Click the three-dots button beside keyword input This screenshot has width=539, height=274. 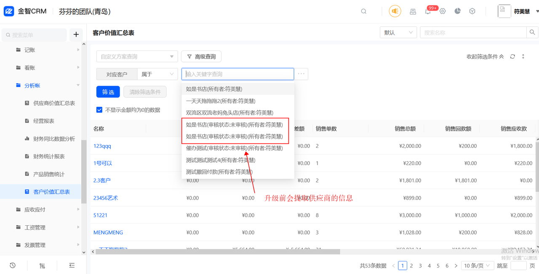[x=301, y=74]
